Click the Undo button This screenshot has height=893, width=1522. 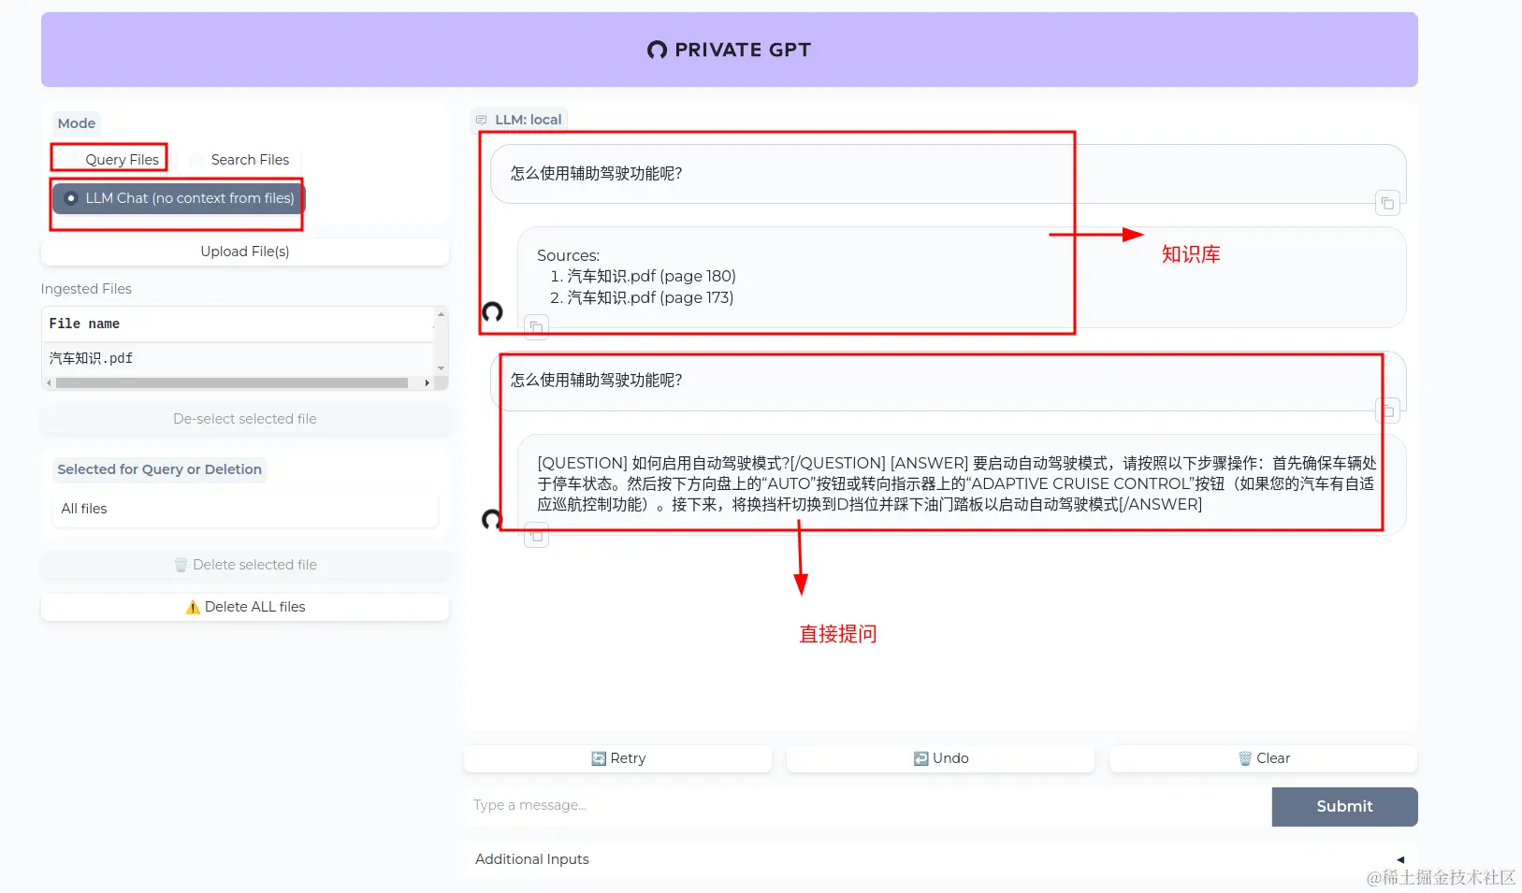941,758
